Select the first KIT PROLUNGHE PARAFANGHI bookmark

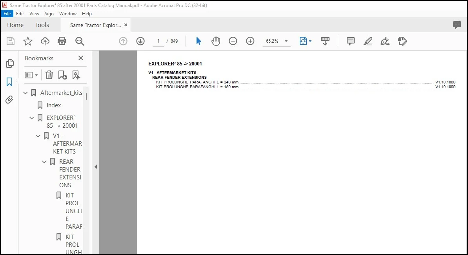tap(74, 211)
